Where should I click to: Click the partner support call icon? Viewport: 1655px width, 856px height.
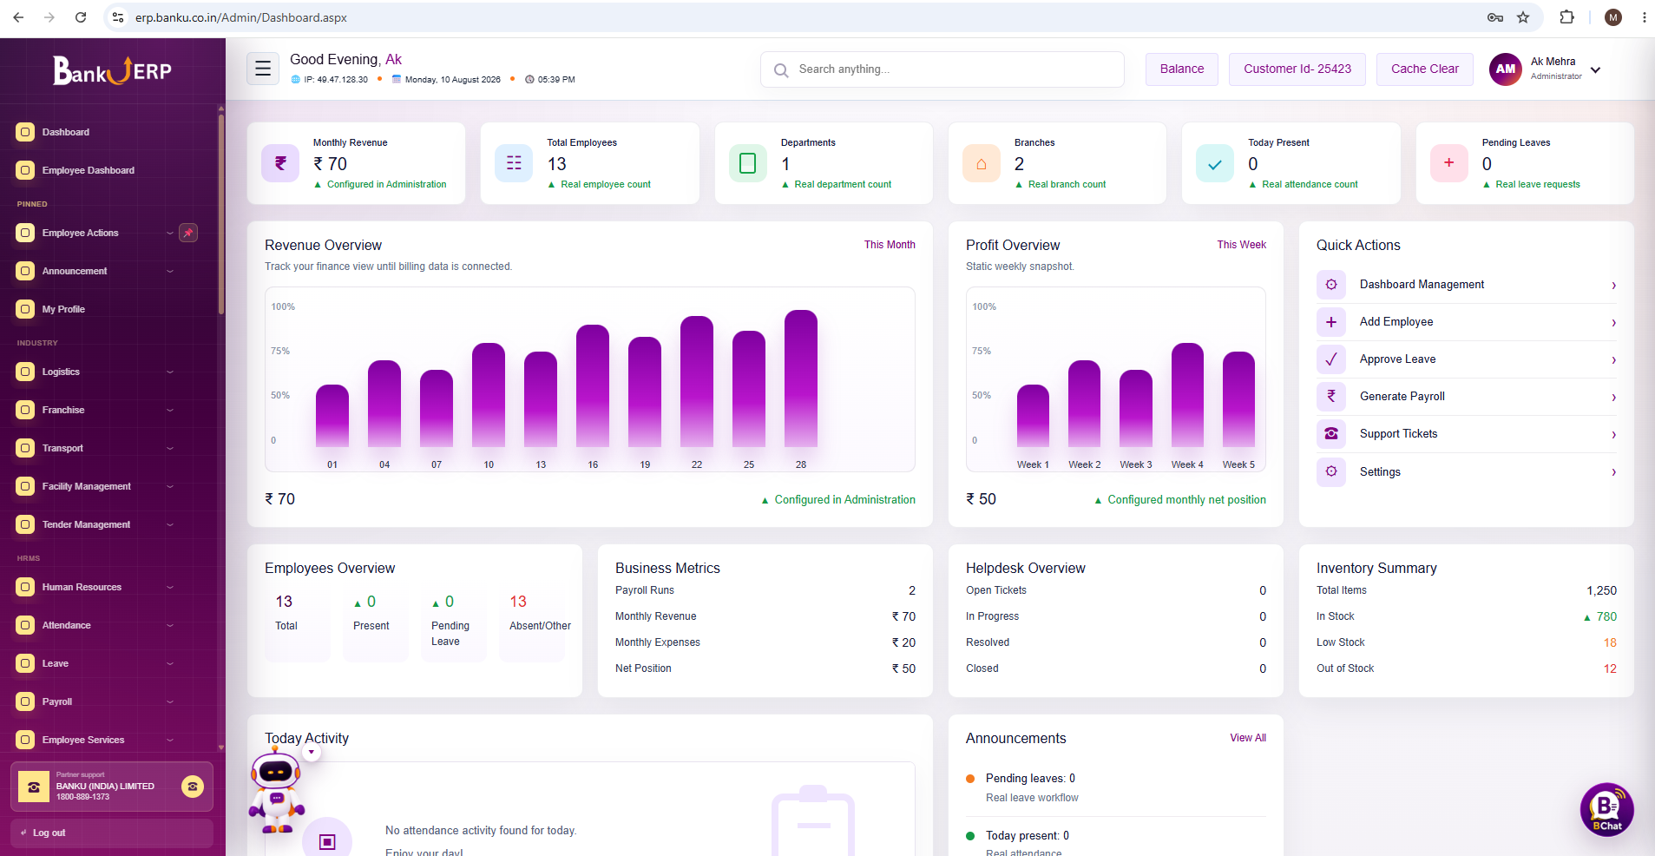click(x=193, y=787)
